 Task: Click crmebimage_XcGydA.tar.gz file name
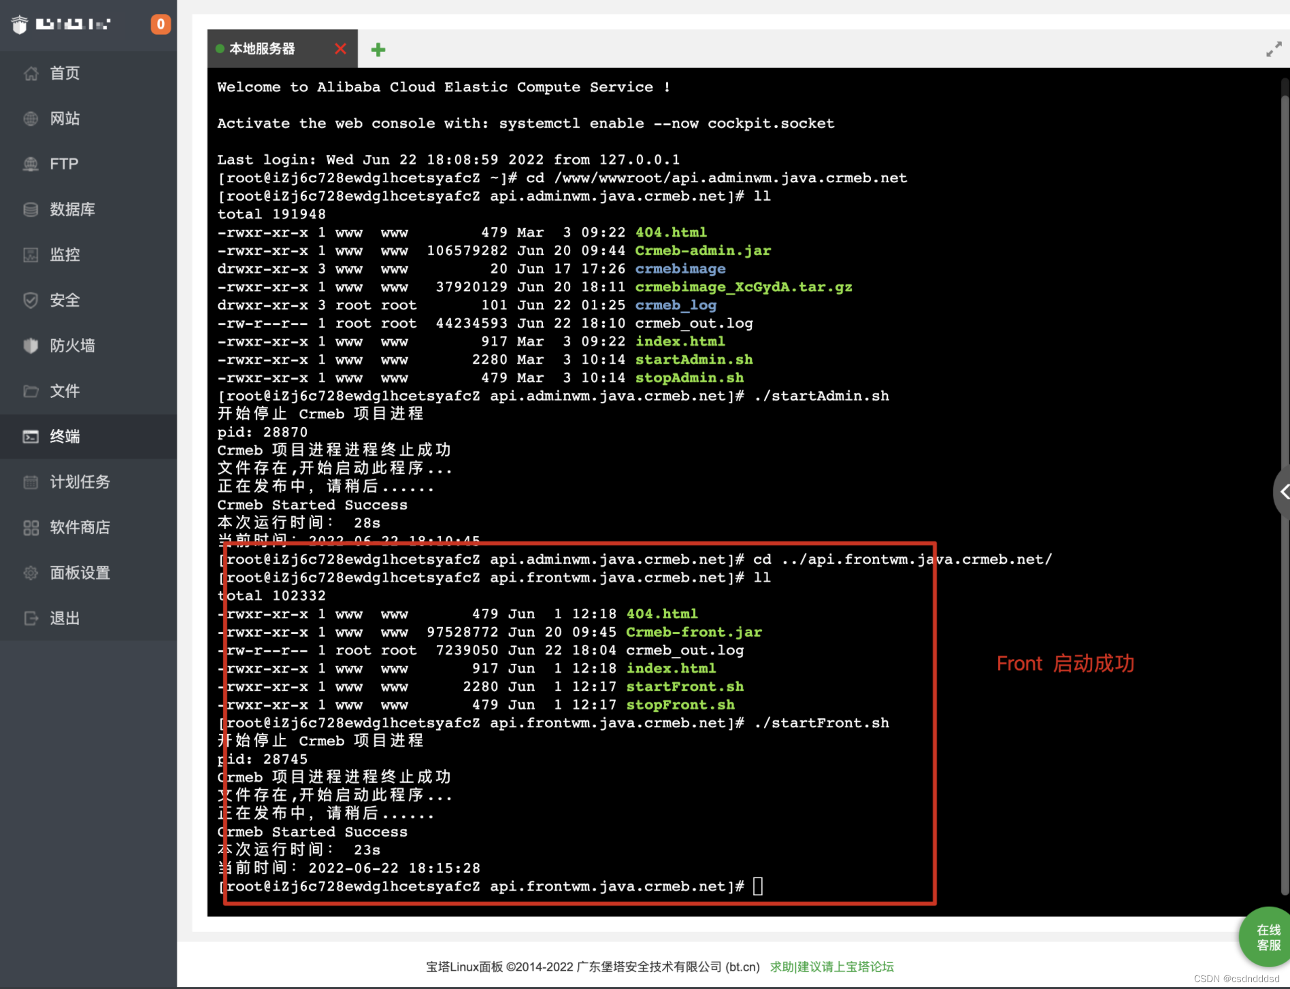(x=744, y=287)
